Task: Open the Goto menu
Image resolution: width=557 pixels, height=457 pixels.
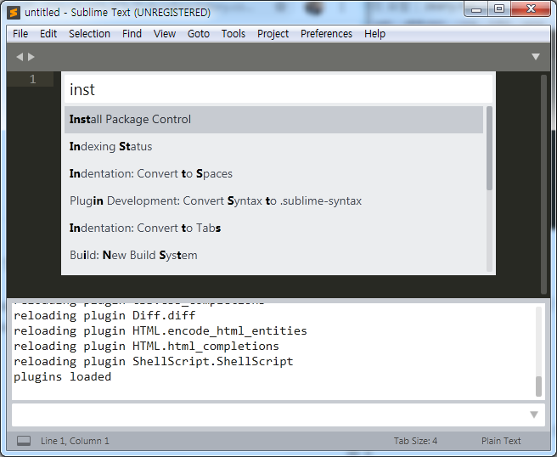Action: click(199, 34)
